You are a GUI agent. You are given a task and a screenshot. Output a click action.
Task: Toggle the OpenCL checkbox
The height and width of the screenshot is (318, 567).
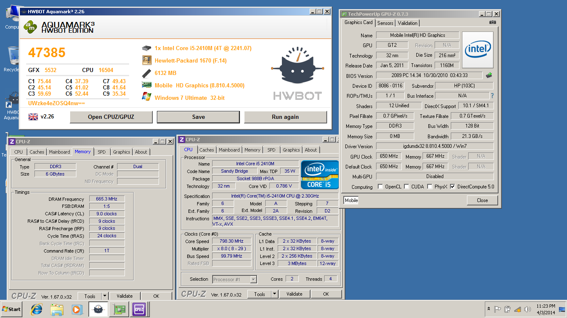click(380, 187)
